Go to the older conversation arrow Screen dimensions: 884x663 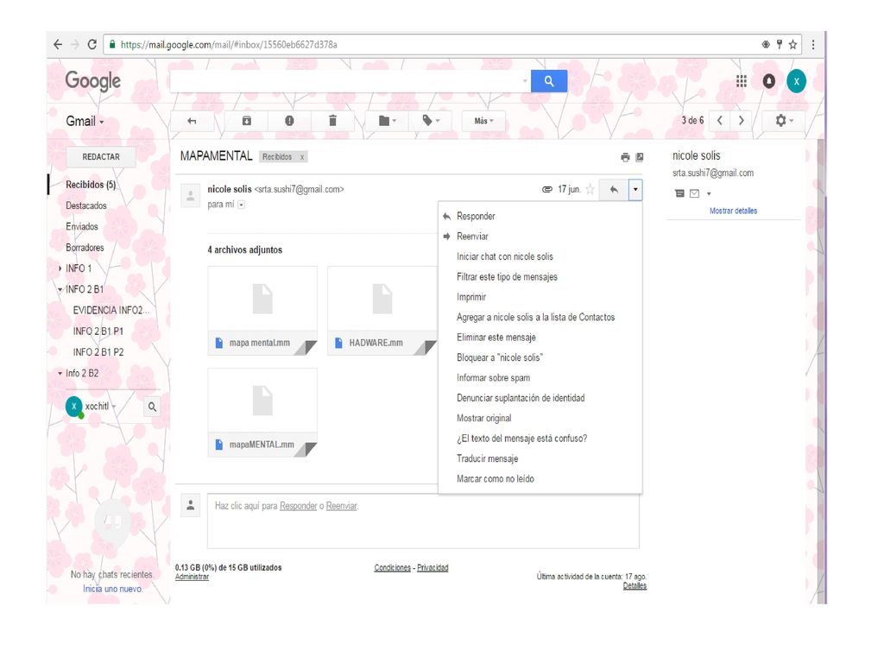[x=742, y=121]
